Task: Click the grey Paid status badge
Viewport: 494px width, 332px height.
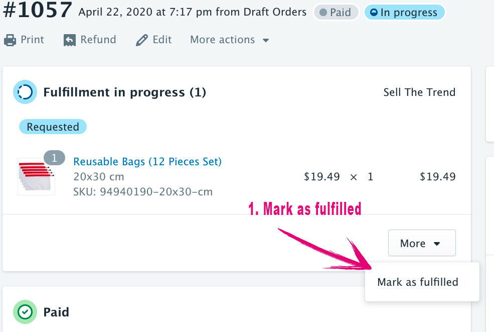Action: point(336,13)
